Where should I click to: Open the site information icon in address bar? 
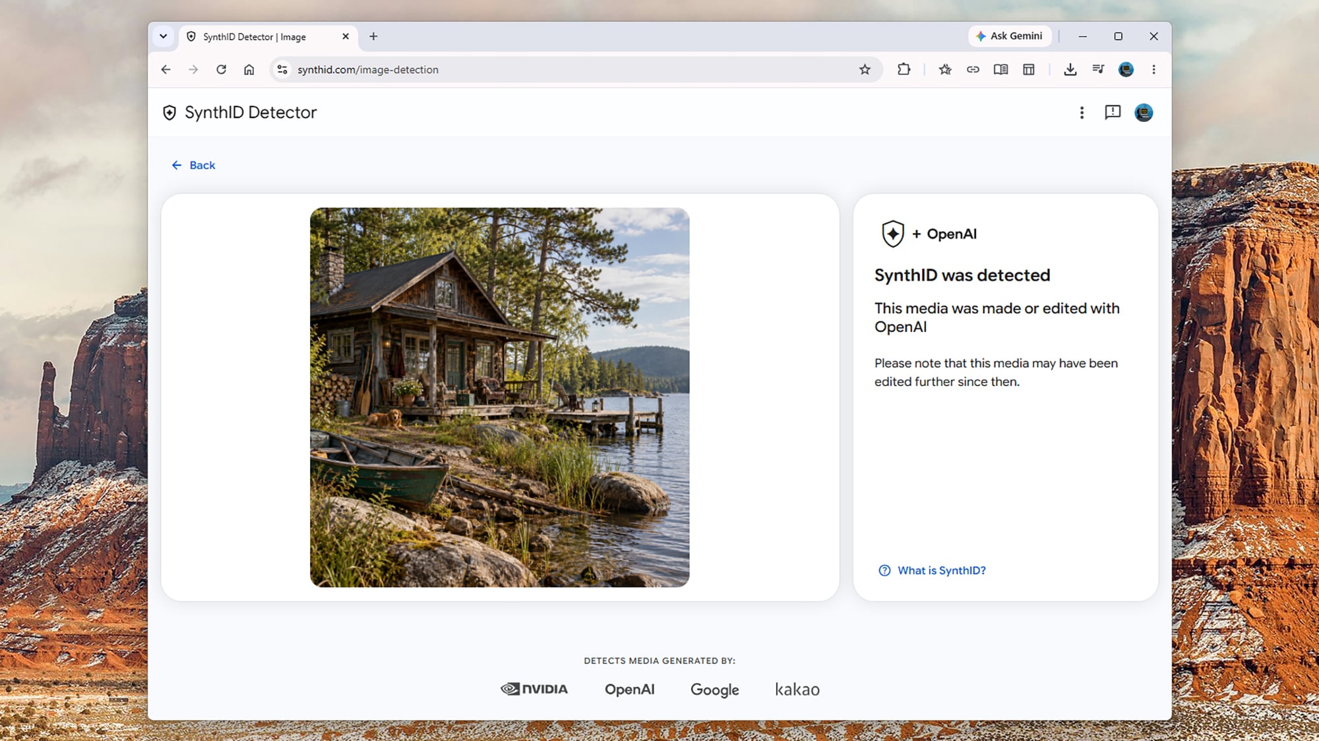click(x=282, y=69)
